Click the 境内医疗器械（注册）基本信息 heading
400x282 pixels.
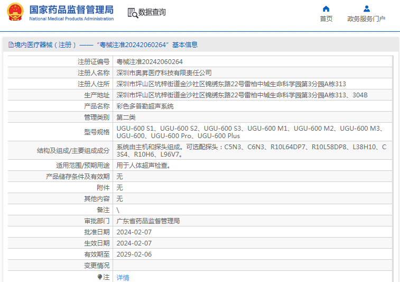[103, 45]
